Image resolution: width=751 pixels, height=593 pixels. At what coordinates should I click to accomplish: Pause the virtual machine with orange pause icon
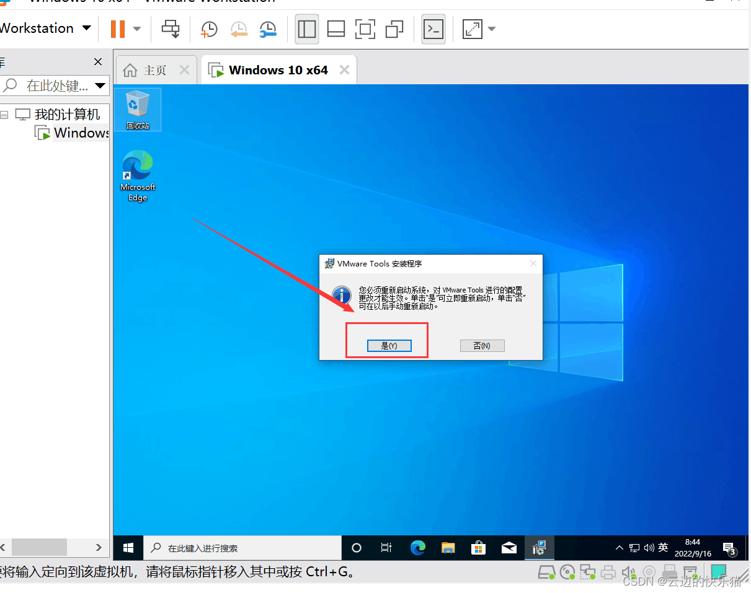tap(118, 29)
